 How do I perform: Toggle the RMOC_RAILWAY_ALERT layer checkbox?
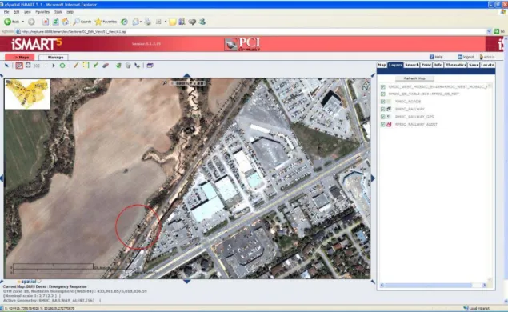pyautogui.click(x=383, y=125)
